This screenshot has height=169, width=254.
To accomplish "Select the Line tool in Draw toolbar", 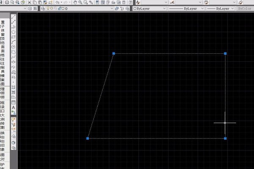I will [x=14, y=17].
